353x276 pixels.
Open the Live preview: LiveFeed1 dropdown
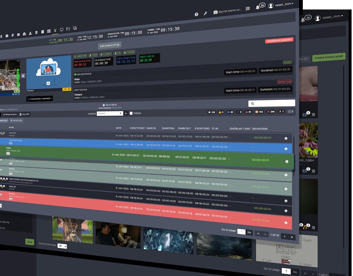point(40,99)
